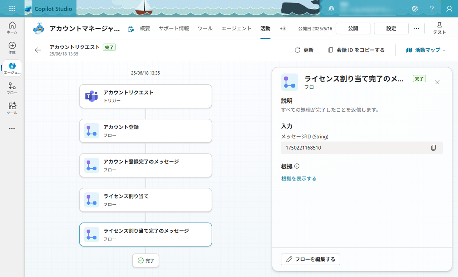Expand sidebar more options ellipsis

pos(12,129)
